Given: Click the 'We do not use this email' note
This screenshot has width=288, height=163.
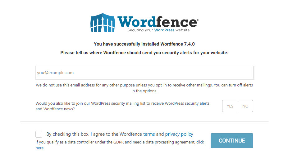Looking at the screenshot, I should point(144,88).
